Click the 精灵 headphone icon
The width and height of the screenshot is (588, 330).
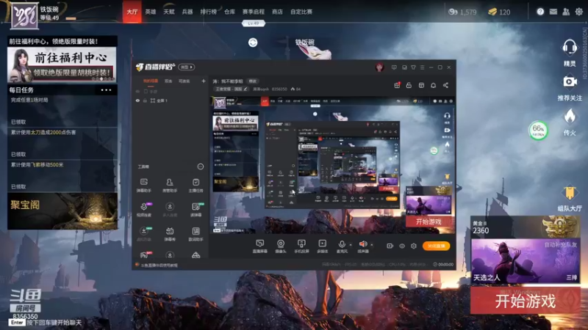tap(570, 48)
